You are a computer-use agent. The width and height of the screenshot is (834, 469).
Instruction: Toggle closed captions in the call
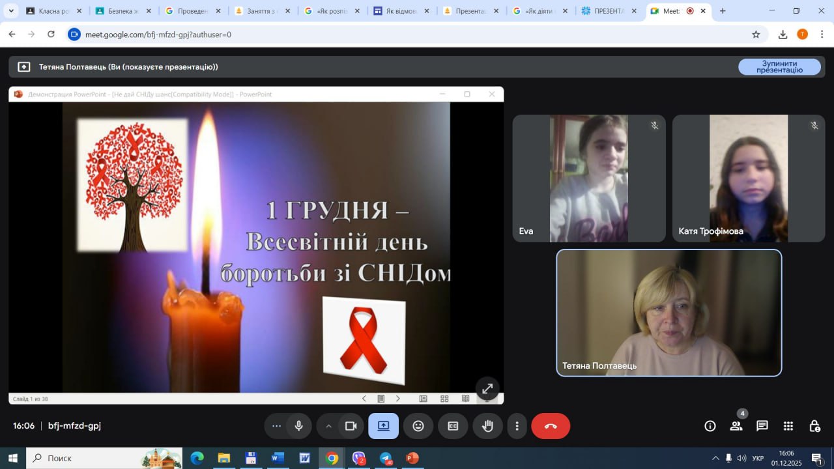(453, 426)
